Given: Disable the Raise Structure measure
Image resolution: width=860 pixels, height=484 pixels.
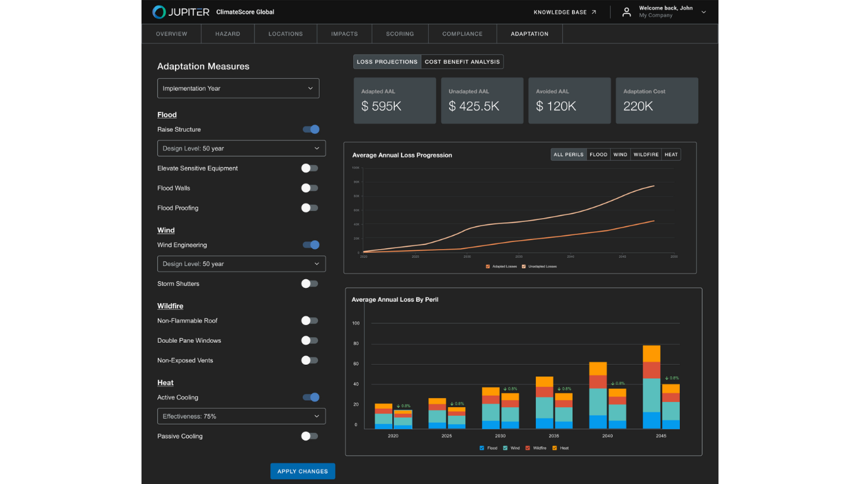Looking at the screenshot, I should 311,129.
